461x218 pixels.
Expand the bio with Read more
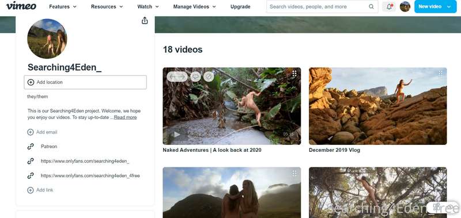(125, 117)
